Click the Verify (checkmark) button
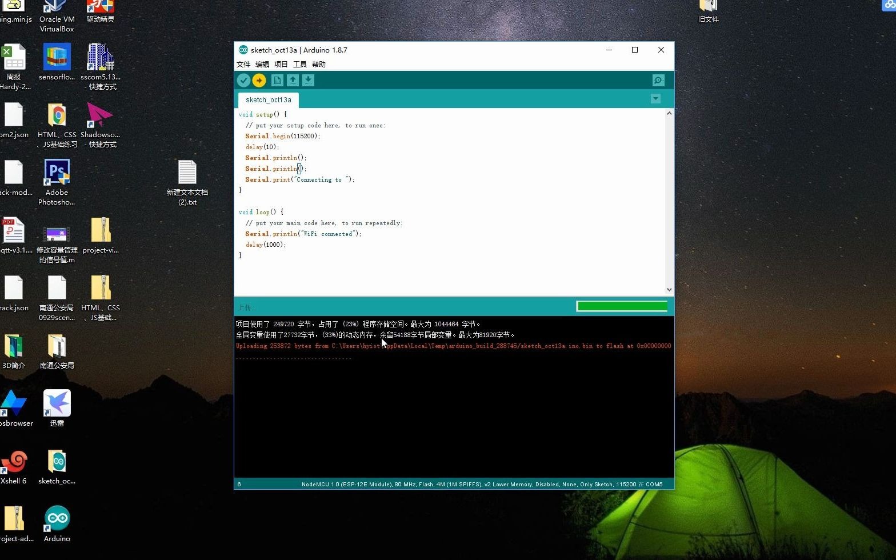The width and height of the screenshot is (896, 560). [243, 81]
